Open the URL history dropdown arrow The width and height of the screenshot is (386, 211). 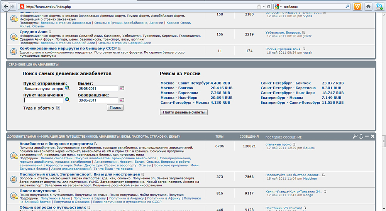(x=264, y=7)
